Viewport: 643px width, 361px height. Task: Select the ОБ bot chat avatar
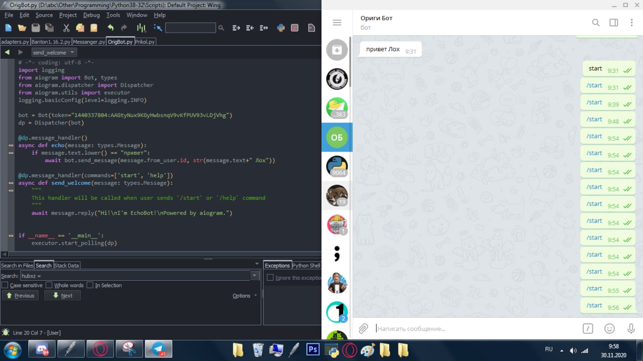click(337, 137)
